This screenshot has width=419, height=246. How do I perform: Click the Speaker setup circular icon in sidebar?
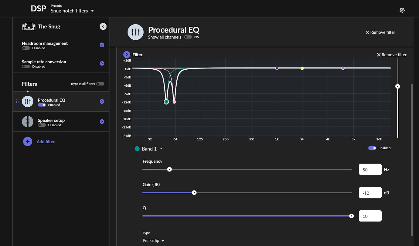click(x=28, y=121)
